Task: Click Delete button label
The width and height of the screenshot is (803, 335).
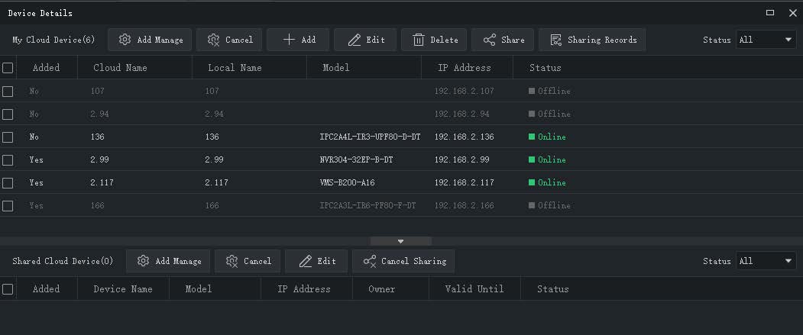Action: coord(444,40)
